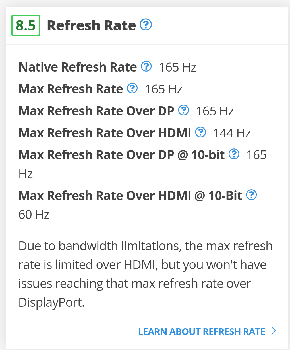Viewport: 290px width, 350px height.
Task: Click the 60 Hz value
Action: 34,214
